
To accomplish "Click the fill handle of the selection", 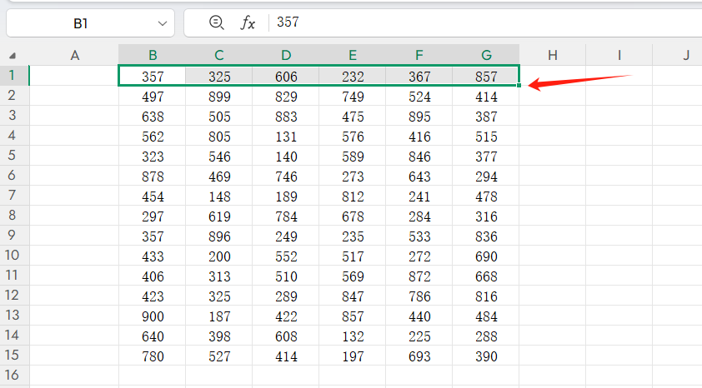I will point(519,85).
